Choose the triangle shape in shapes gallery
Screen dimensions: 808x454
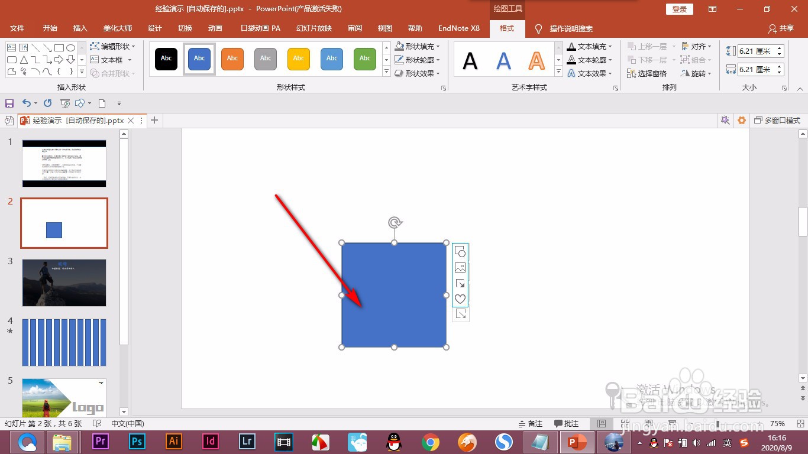point(24,60)
